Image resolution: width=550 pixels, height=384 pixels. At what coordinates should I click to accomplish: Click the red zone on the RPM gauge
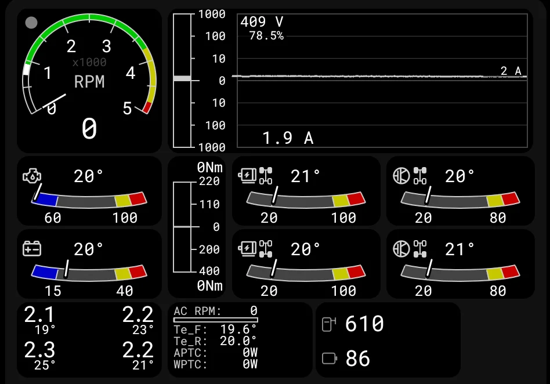pyautogui.click(x=147, y=107)
